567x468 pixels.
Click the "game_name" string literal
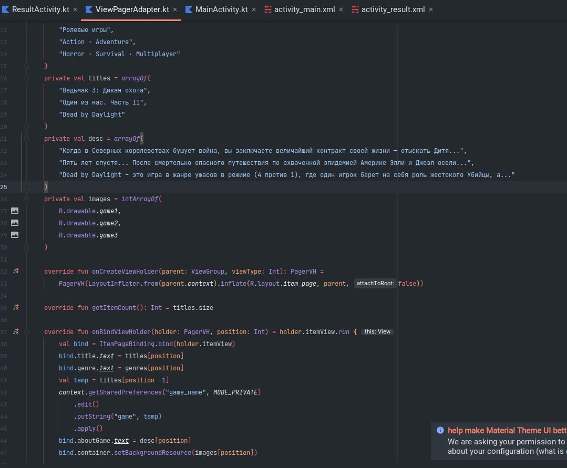[185, 392]
